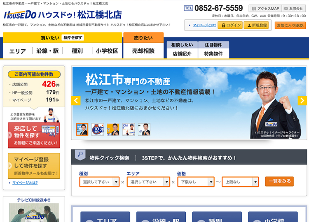
Task: Click the ご案内可能な物件数 heading
Action: pyautogui.click(x=34, y=74)
